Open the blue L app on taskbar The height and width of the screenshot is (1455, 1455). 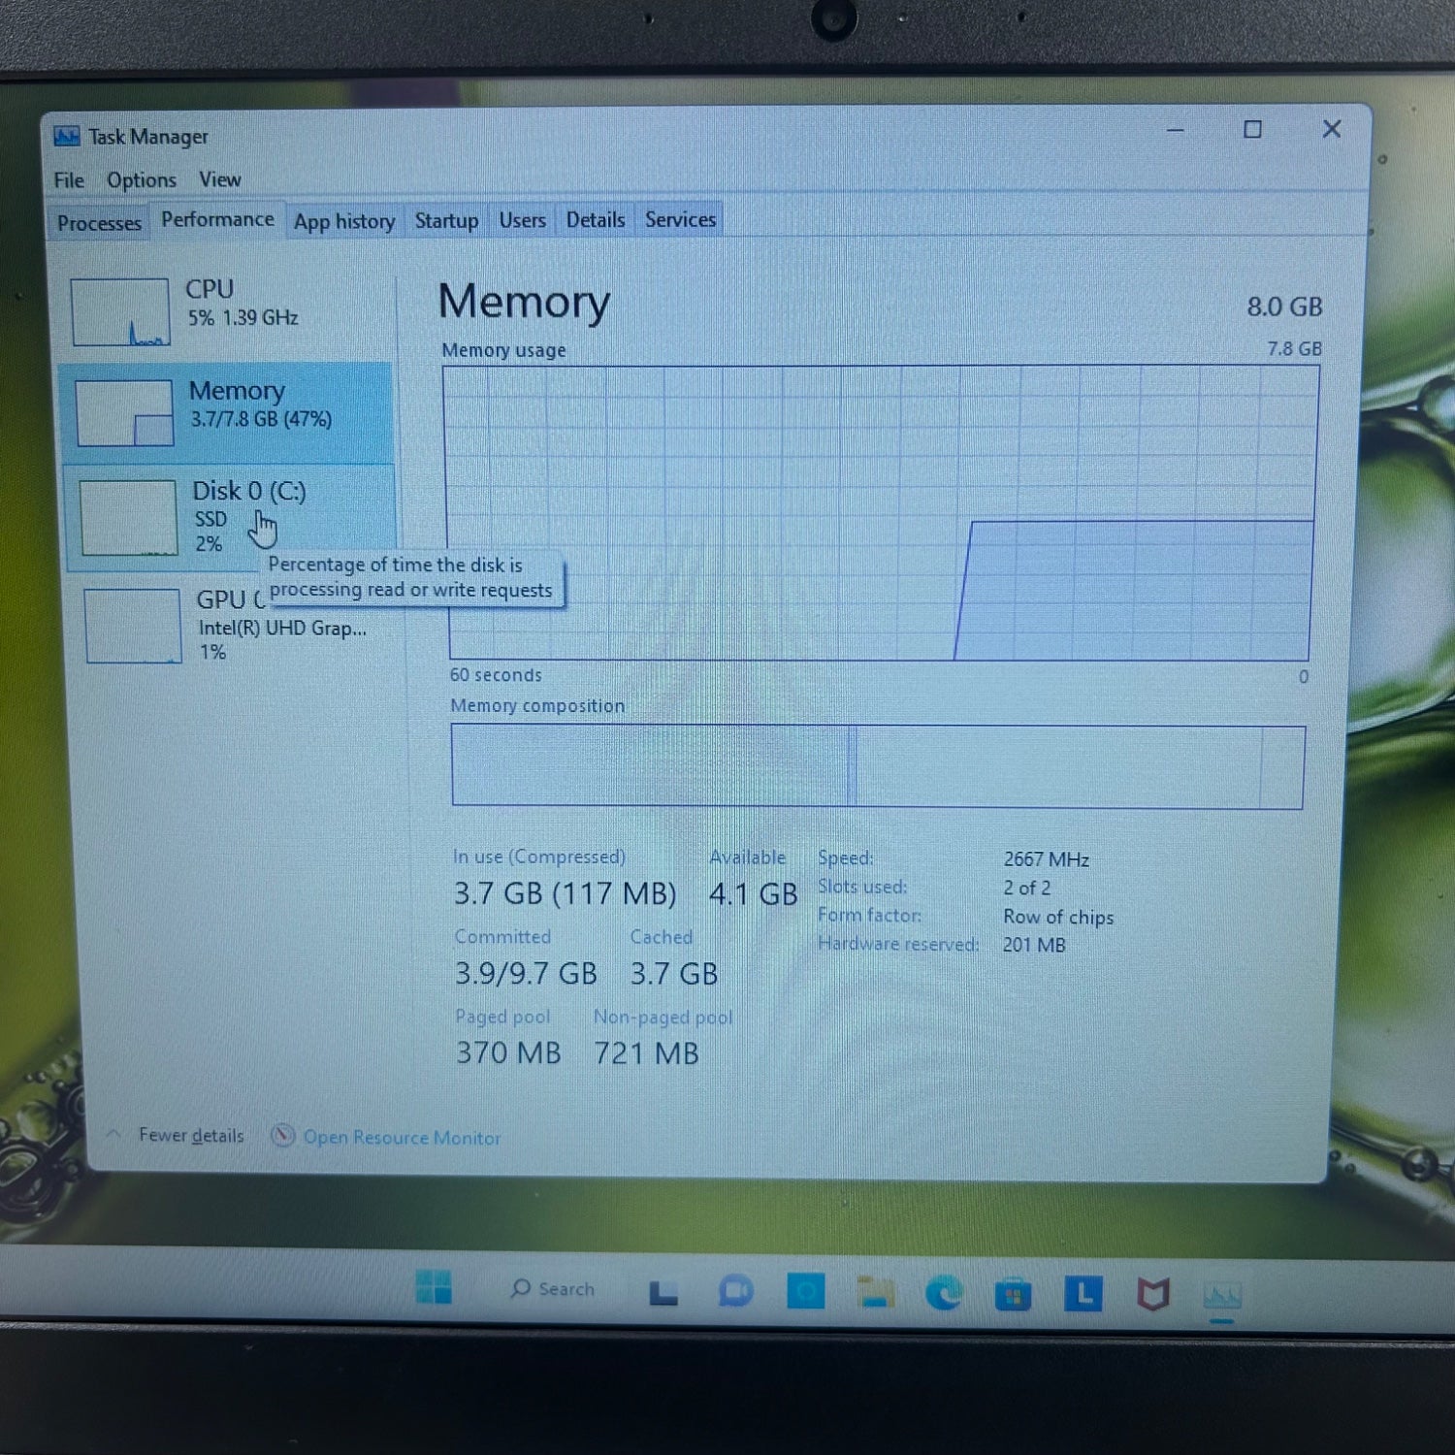pos(1083,1293)
